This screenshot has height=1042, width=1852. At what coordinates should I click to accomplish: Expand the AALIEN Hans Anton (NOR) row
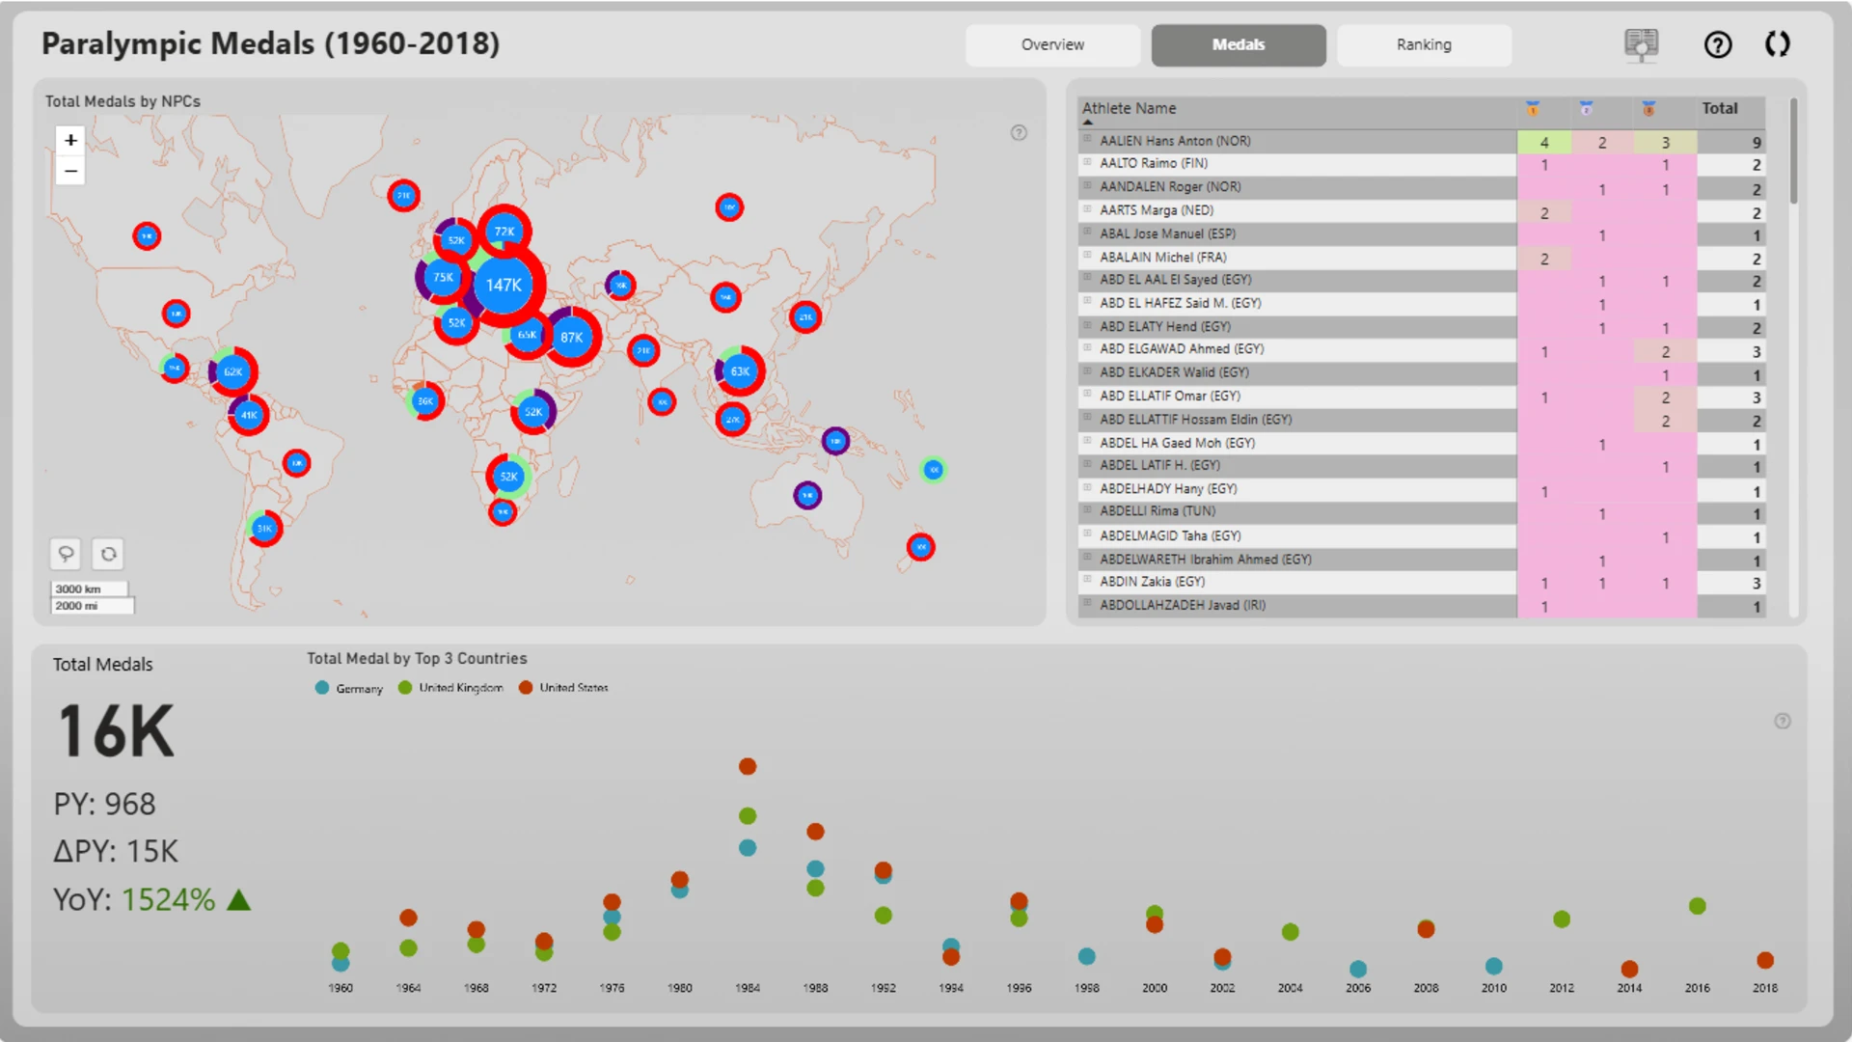click(1087, 140)
